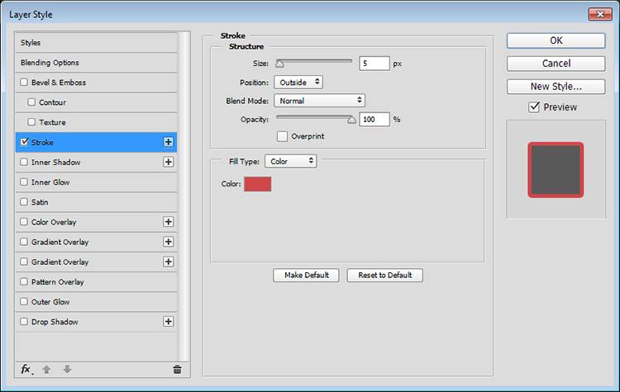This screenshot has width=620, height=392.
Task: Open the fx effects menu icon
Action: [26, 370]
